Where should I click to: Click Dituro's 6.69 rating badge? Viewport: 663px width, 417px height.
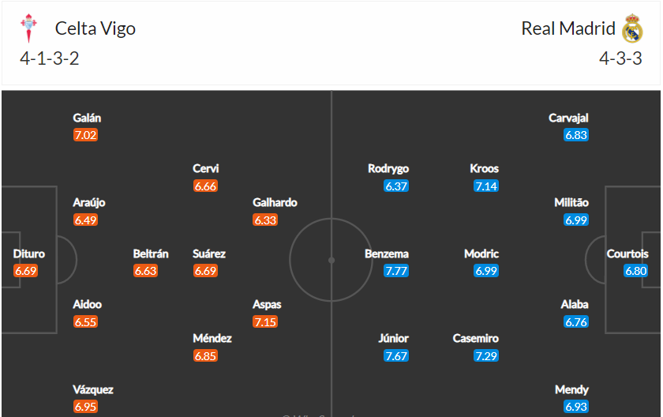click(25, 271)
